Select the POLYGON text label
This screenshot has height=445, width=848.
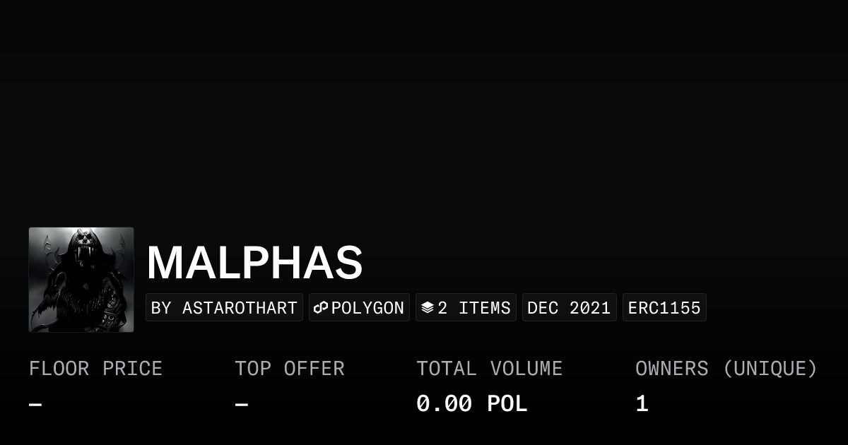[x=367, y=308]
